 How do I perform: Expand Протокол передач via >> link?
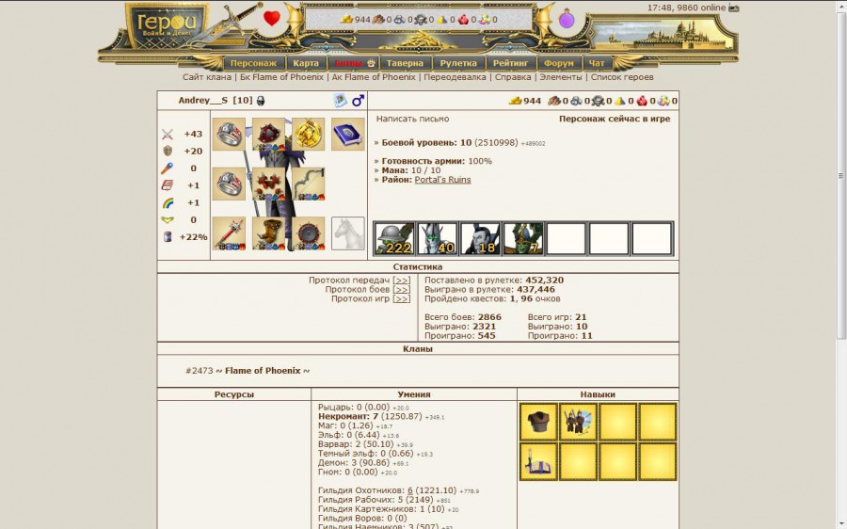pyautogui.click(x=401, y=281)
